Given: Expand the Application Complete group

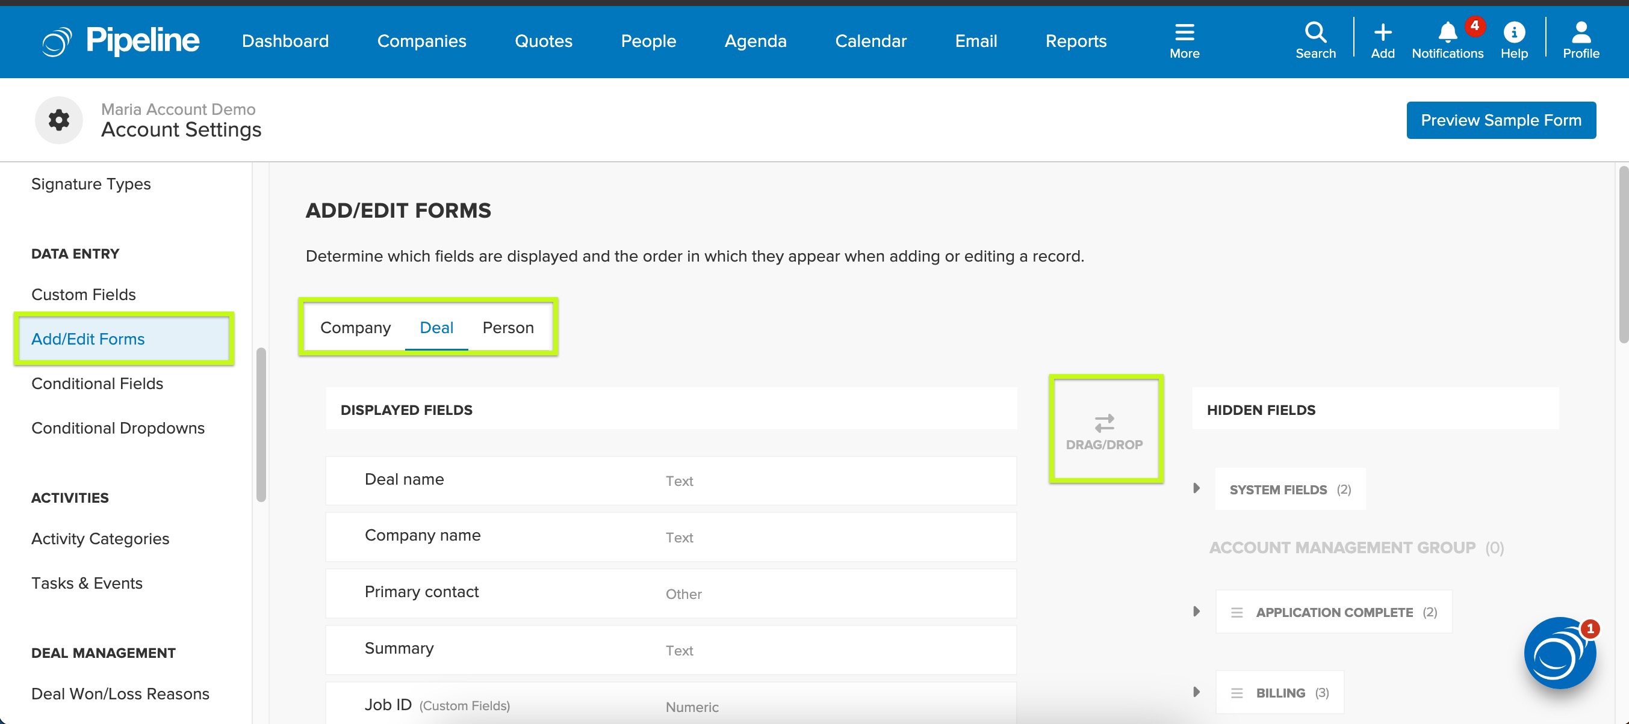Looking at the screenshot, I should pyautogui.click(x=1196, y=612).
